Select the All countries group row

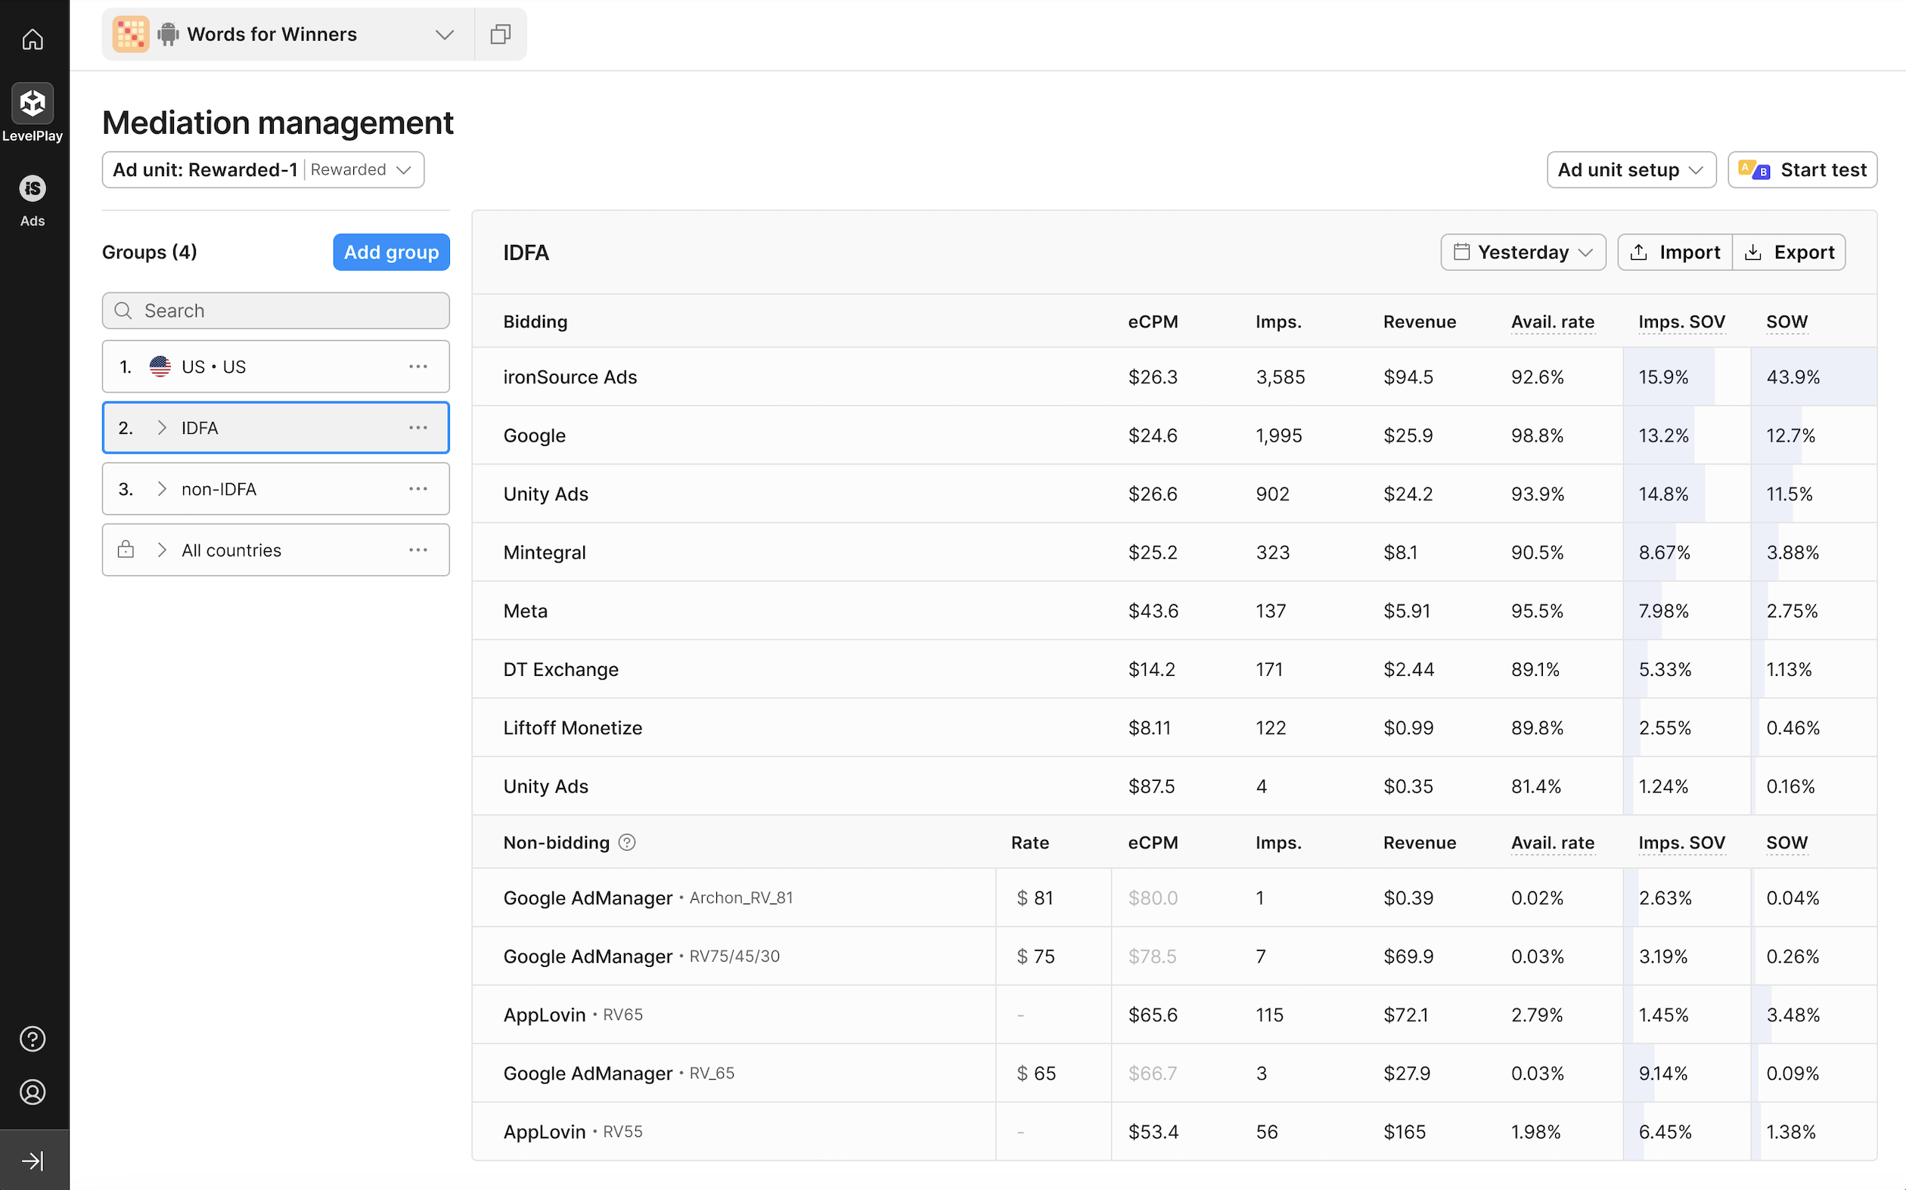275,550
